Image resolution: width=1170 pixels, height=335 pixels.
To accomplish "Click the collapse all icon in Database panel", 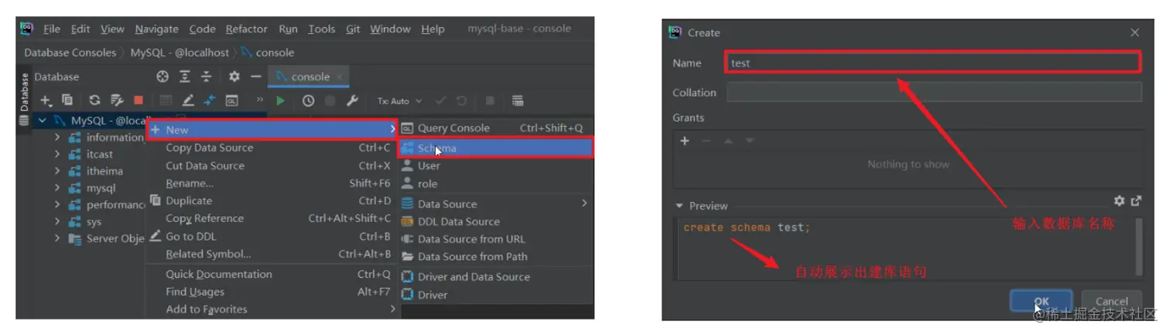I will pos(207,77).
